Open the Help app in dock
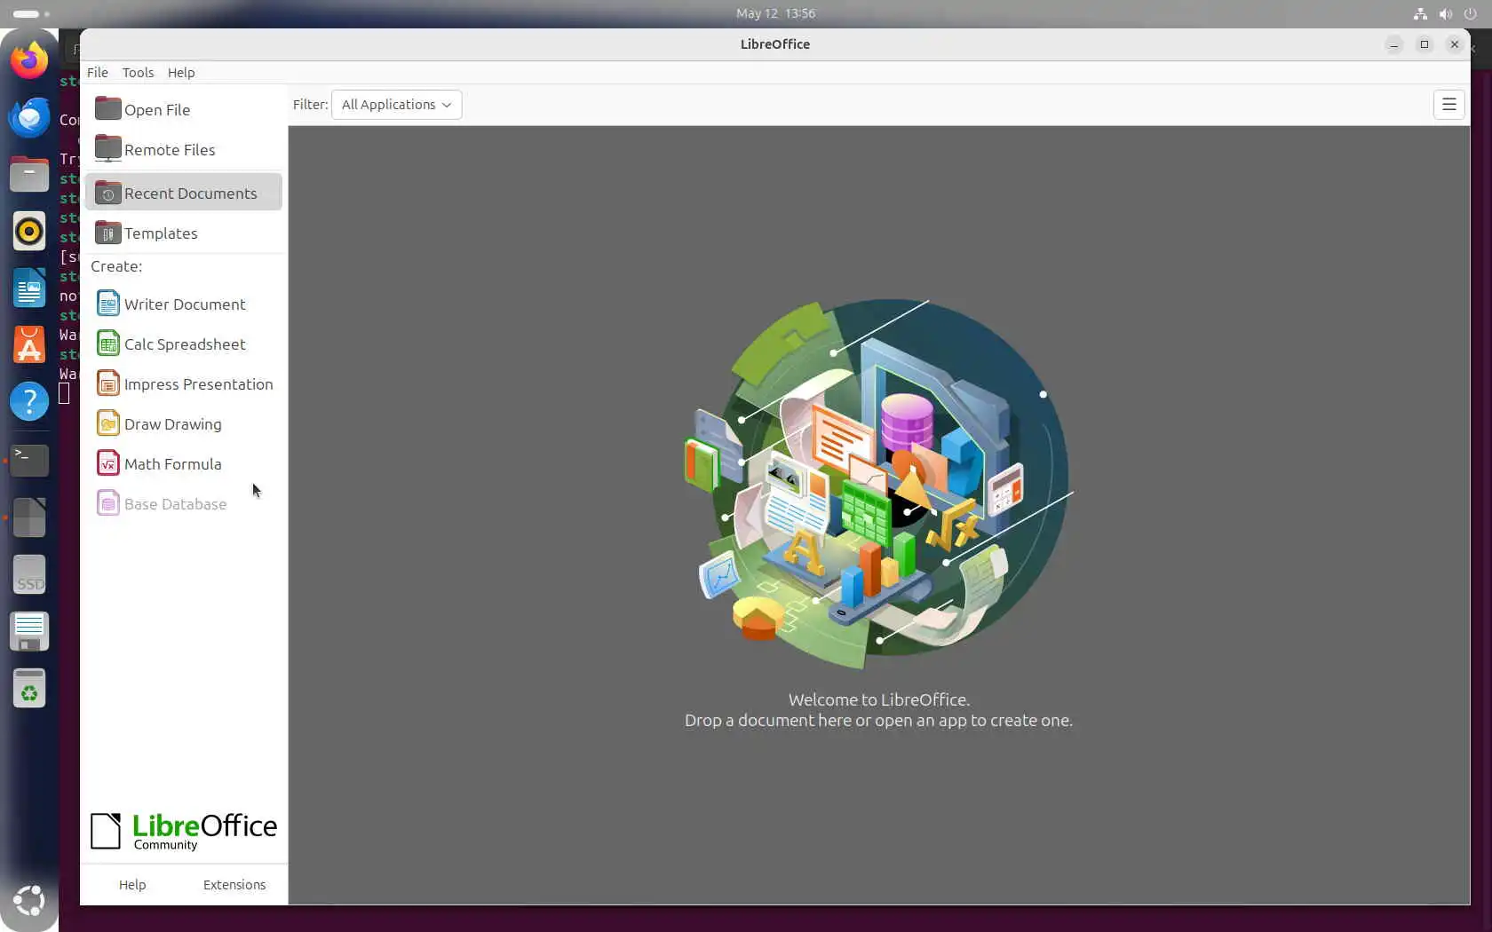 (29, 401)
